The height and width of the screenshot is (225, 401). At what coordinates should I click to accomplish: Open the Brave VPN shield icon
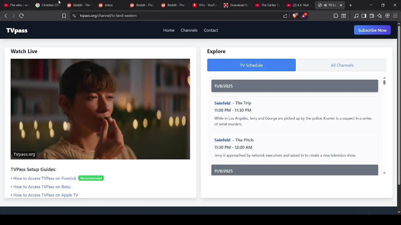(x=388, y=16)
